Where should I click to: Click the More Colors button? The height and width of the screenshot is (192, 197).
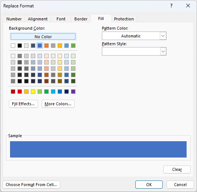58,104
